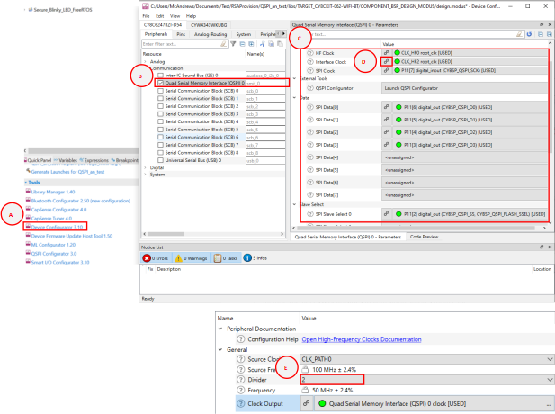Screen dimensions: 555x414
Task: Click the filter funnel icon in Peripherals toolbar
Action: click(x=233, y=44)
